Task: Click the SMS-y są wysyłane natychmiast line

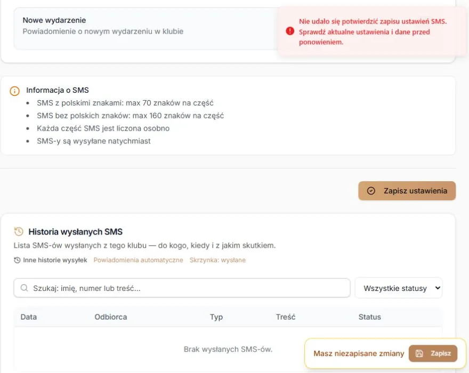Action: [94, 141]
